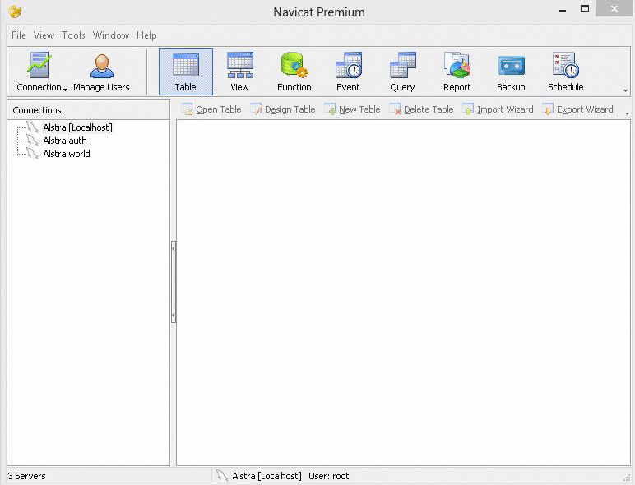Click the Design Table button
Viewport: 635px width, 485px height.
(283, 109)
